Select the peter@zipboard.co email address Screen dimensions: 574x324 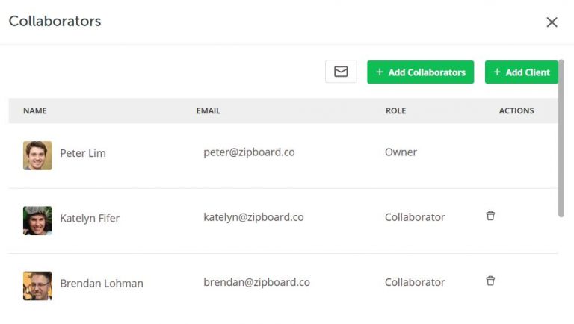249,152
